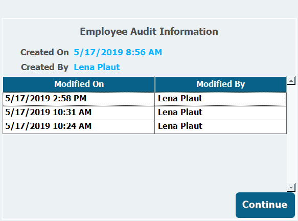
Task: Click the Created By Lena Plaut name
Action: coord(97,67)
